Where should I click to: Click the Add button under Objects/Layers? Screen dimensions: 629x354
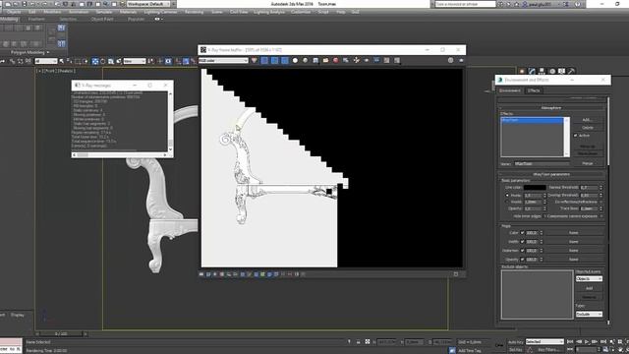coord(589,288)
